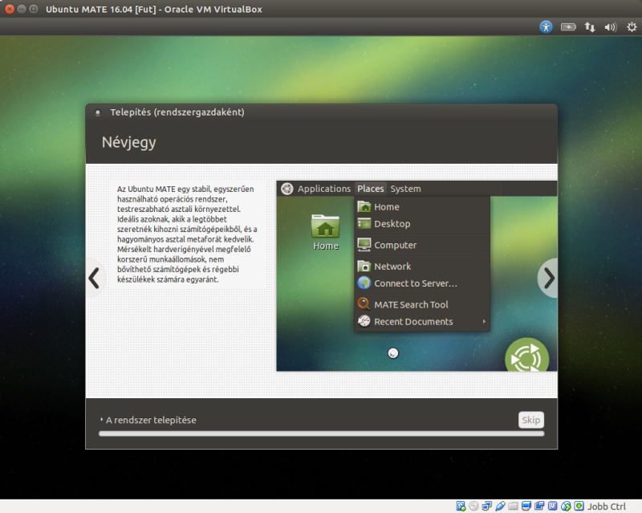This screenshot has height=513, width=642.
Task: Click the network adapters status icon
Action: (x=487, y=506)
